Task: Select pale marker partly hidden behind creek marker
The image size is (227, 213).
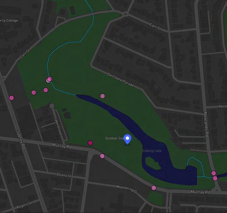Action: pos(48,81)
